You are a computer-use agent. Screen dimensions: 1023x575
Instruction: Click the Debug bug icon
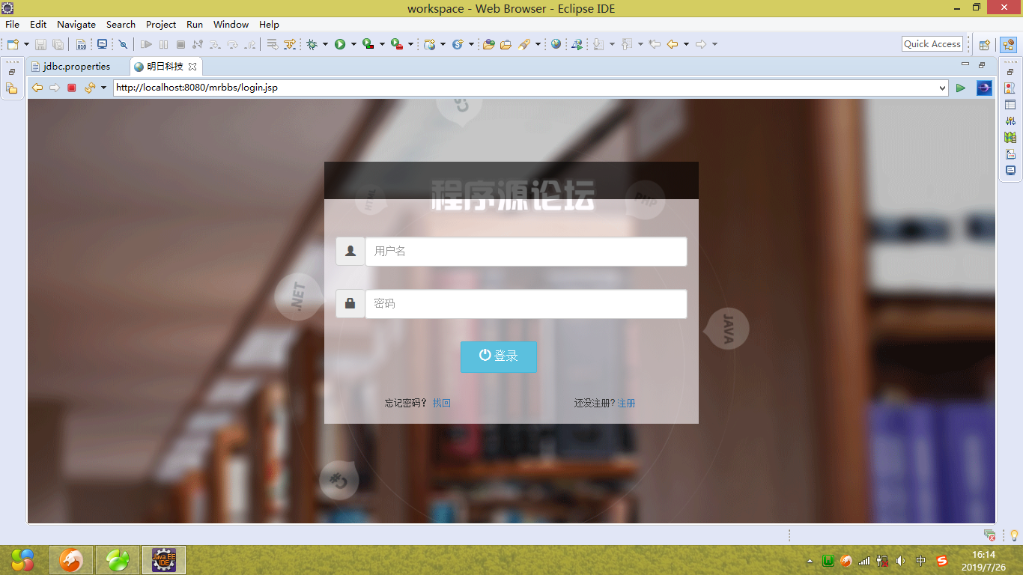(312, 44)
